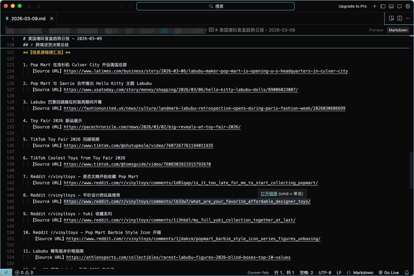The width and height of the screenshot is (414, 276).
Task: Expand the breadcrumb chevron before the heading symbol
Action: (x=206, y=30)
